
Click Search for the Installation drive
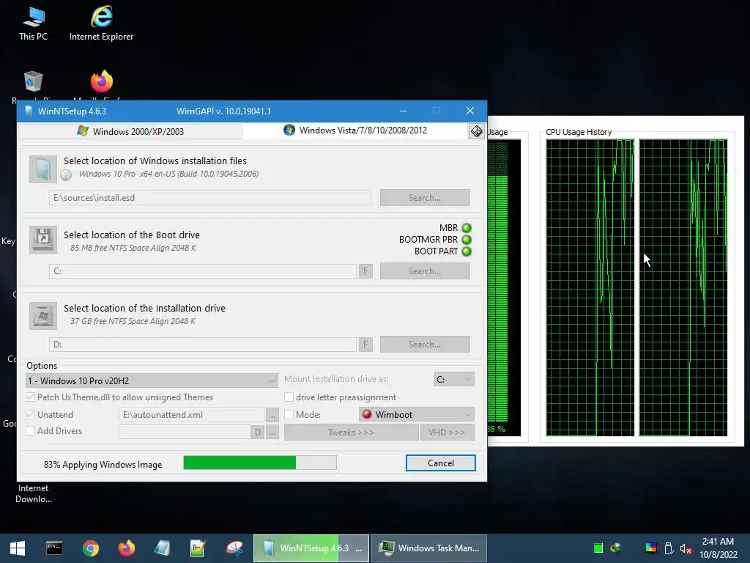(x=425, y=345)
